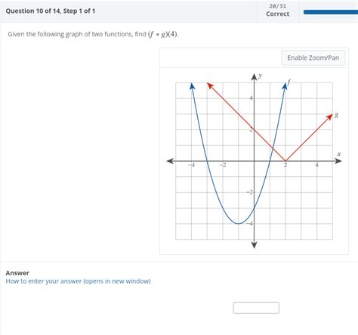This screenshot has width=358, height=335.
Task: Click the red arrowhead near label g
Action: (330, 117)
